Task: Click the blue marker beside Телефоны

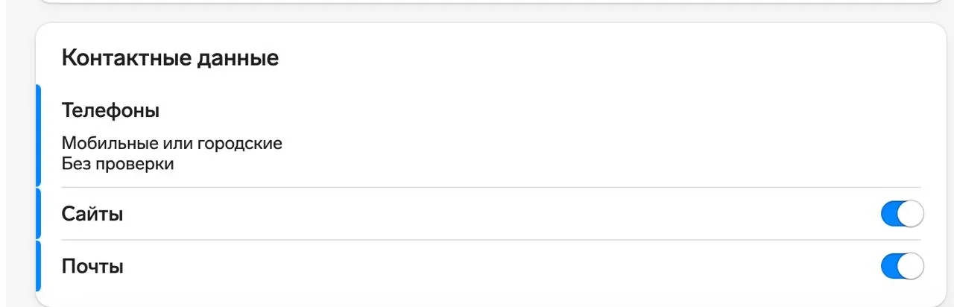Action: click(38, 136)
